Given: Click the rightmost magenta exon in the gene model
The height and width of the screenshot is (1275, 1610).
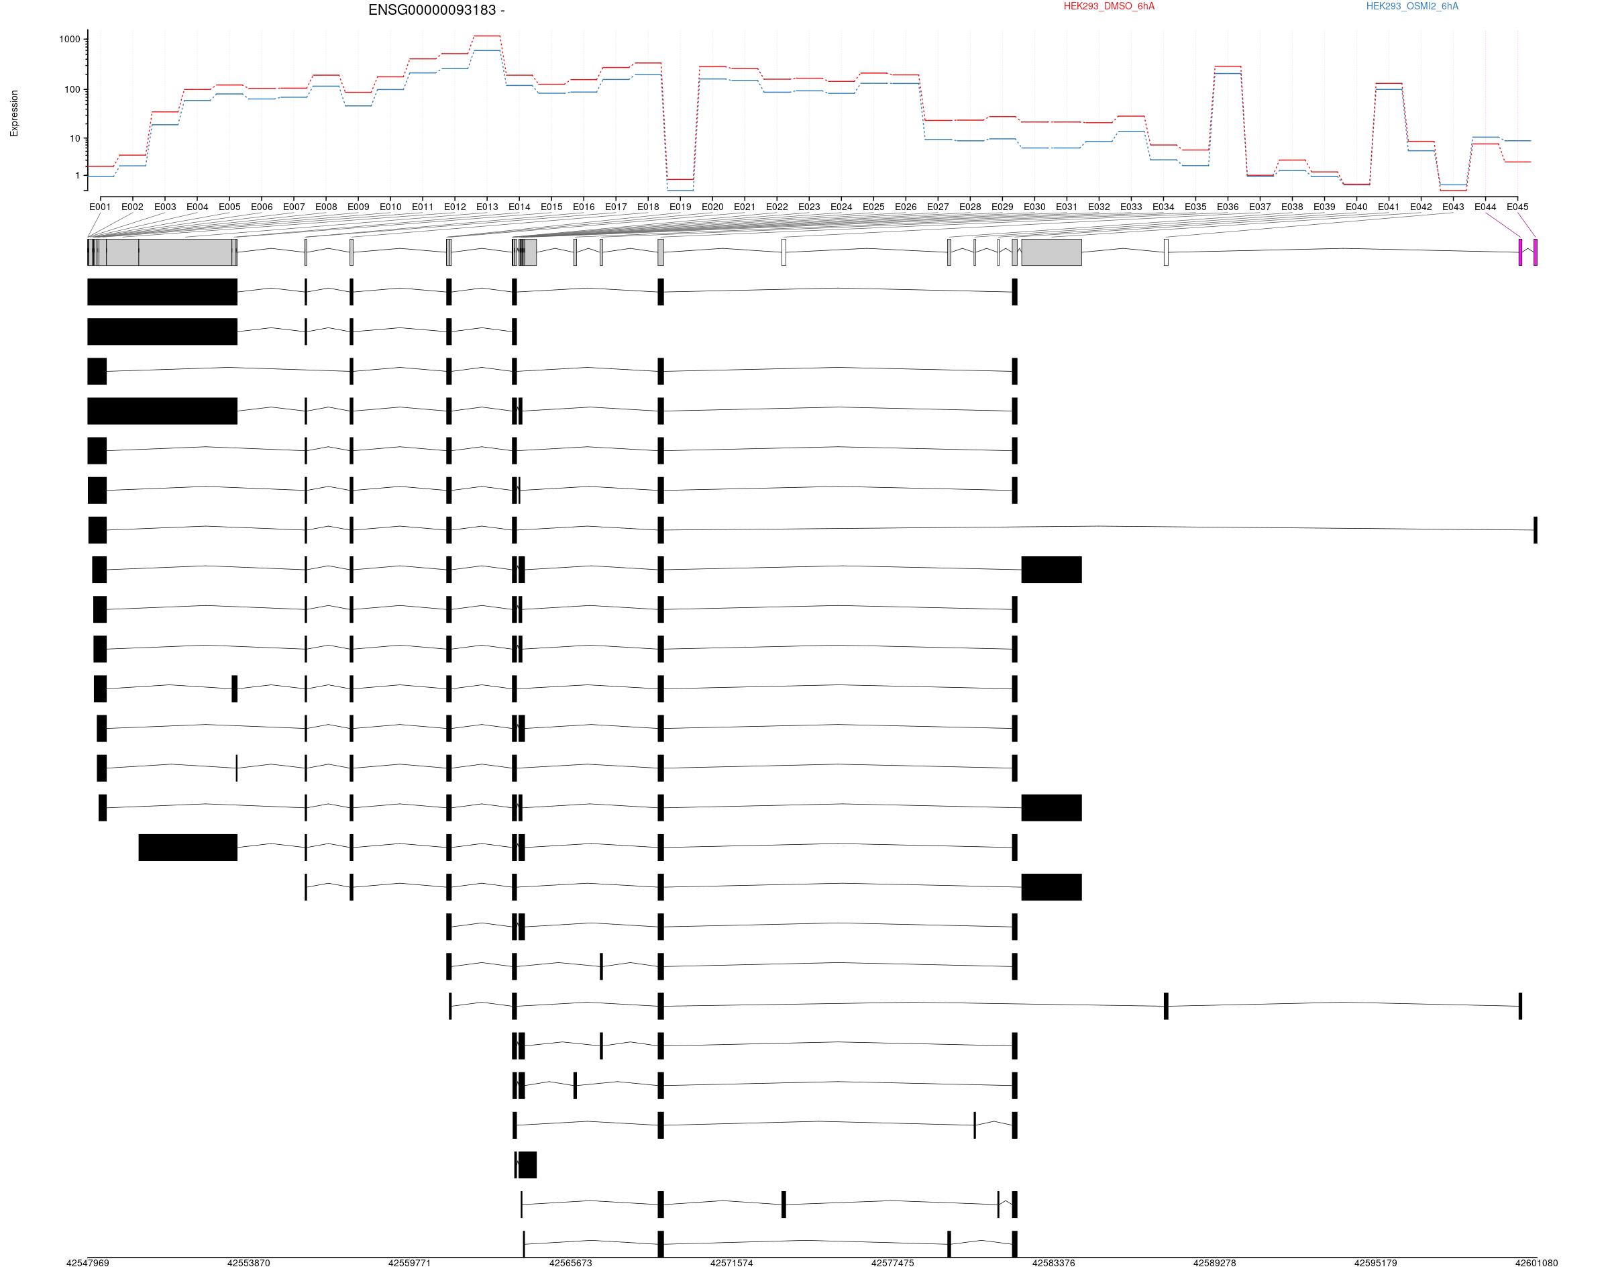Looking at the screenshot, I should coord(1536,252).
